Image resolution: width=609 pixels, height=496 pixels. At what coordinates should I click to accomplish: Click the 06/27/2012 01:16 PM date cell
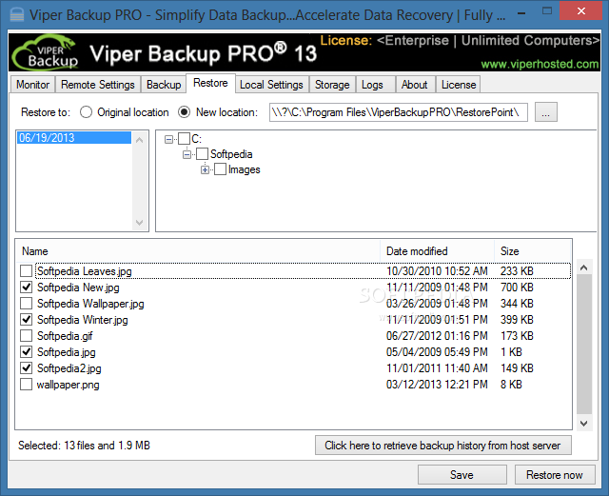[437, 336]
